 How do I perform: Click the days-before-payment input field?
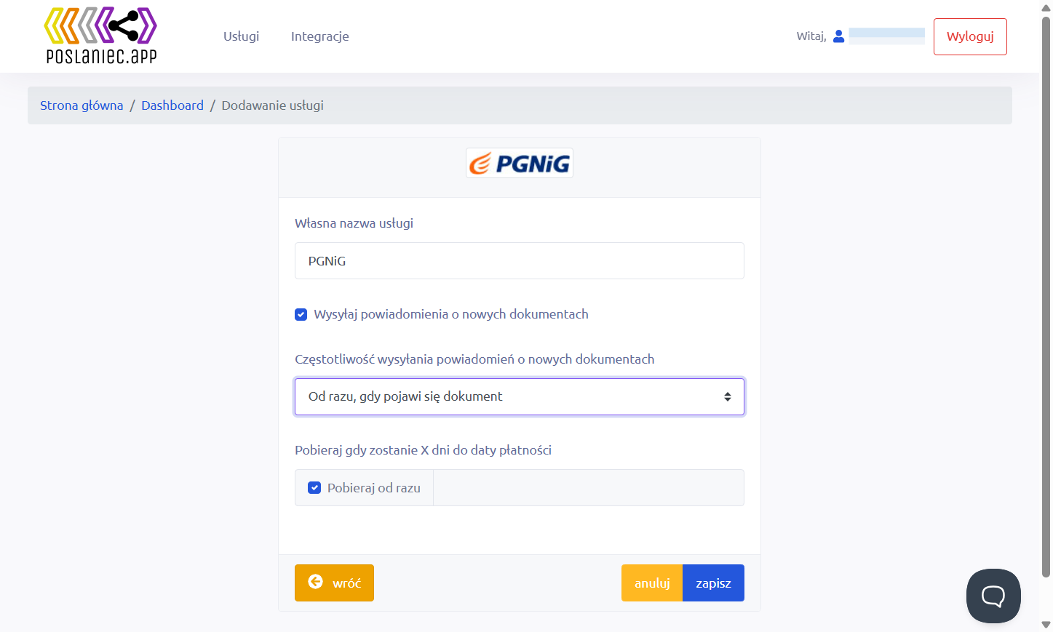click(589, 488)
